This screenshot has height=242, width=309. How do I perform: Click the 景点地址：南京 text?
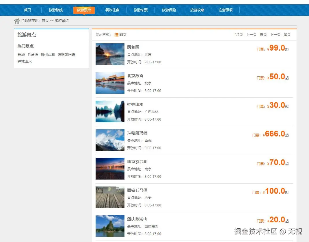tap(139, 169)
